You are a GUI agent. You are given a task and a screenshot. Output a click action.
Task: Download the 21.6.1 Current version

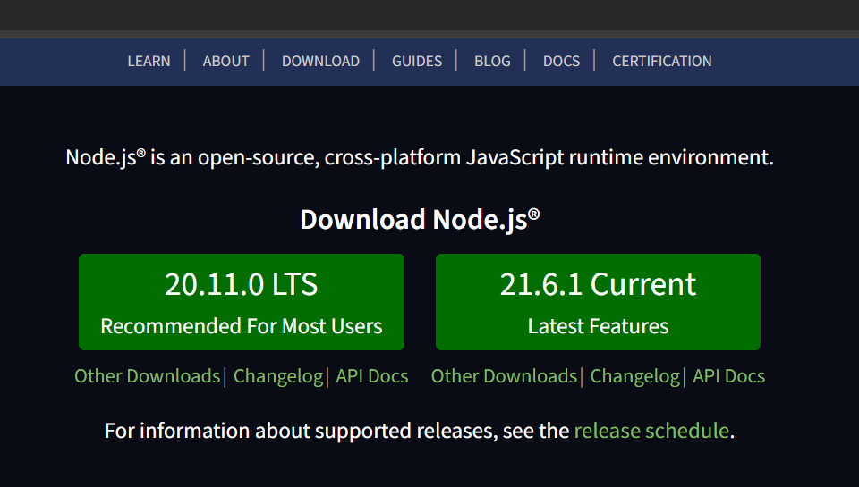(x=598, y=302)
